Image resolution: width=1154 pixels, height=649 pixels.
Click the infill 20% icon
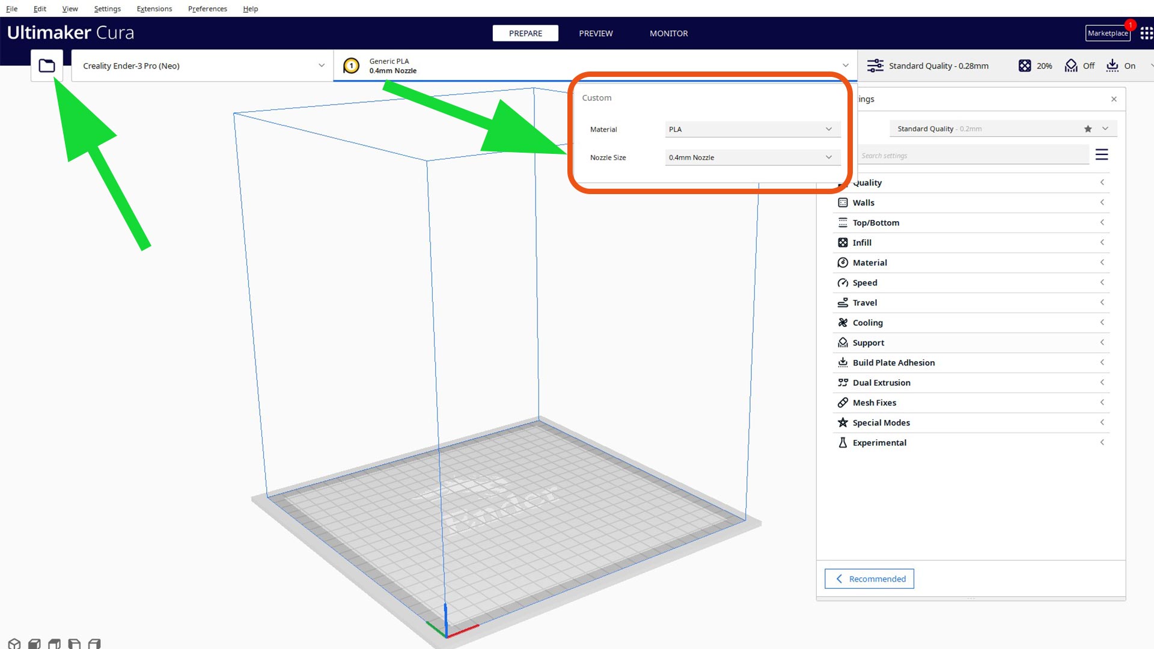(1025, 66)
